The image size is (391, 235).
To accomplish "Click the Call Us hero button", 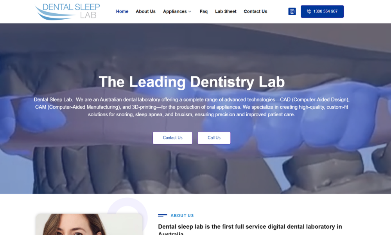I will [x=214, y=138].
